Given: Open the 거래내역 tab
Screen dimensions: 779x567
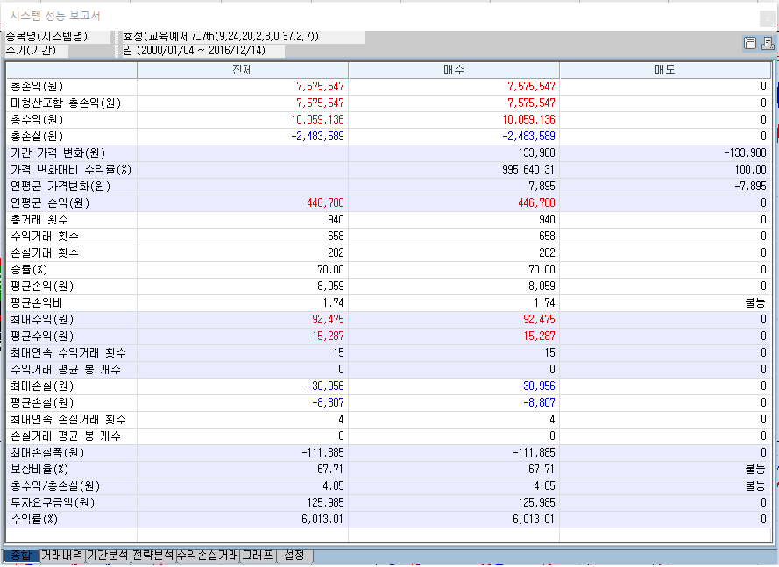Looking at the screenshot, I should coord(62,556).
